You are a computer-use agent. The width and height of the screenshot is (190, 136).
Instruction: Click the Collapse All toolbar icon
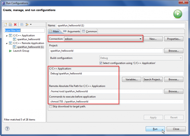pyautogui.click(x=22, y=25)
